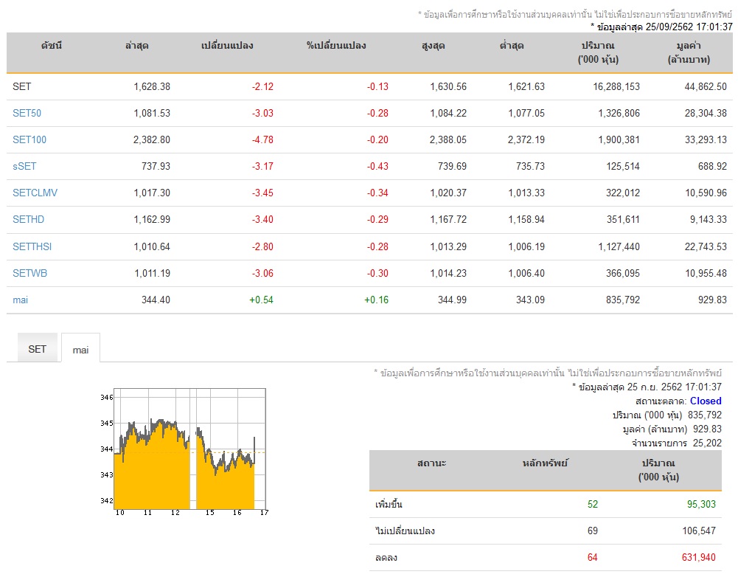The width and height of the screenshot is (738, 577).
Task: Open the SET50 index link
Action: (x=27, y=113)
